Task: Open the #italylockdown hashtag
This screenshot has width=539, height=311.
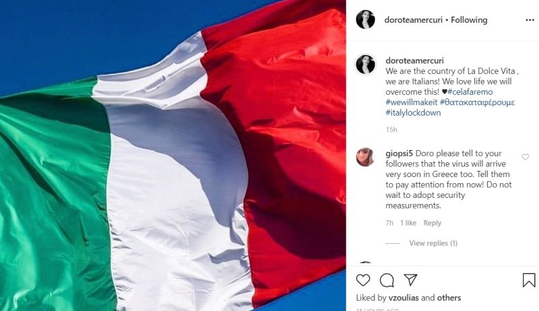Action: (x=413, y=112)
